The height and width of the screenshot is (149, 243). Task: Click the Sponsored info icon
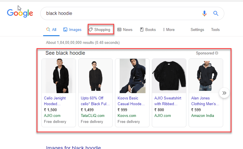click(x=217, y=53)
